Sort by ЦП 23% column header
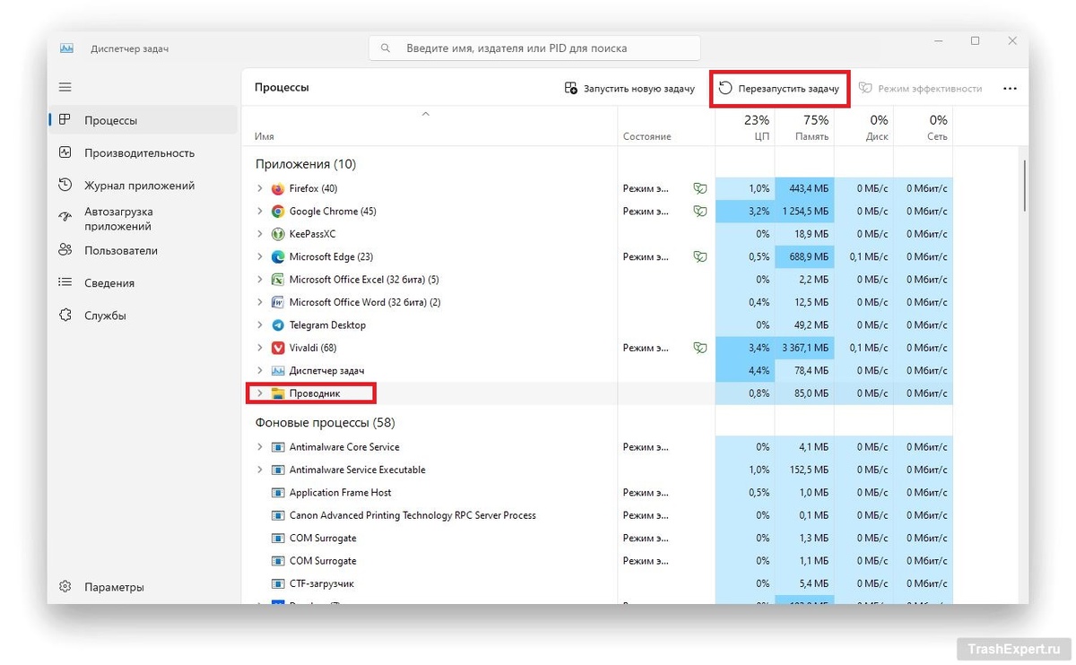The width and height of the screenshot is (1076, 665). click(x=745, y=127)
